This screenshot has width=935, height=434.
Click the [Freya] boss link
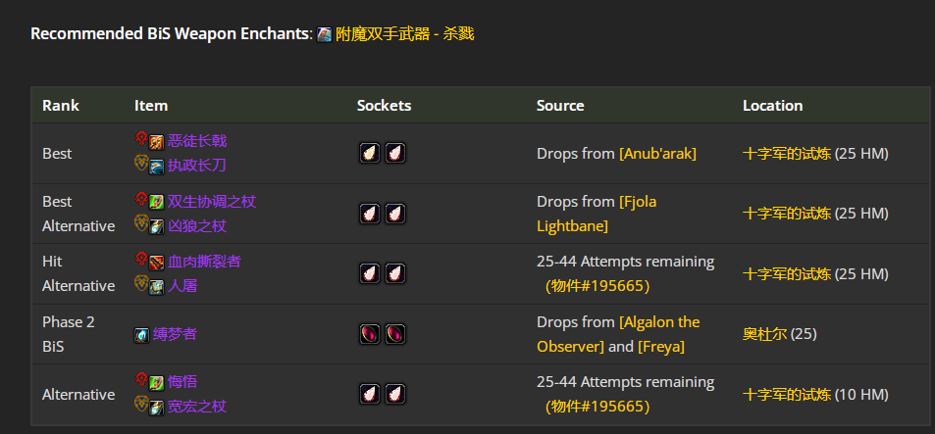click(661, 347)
